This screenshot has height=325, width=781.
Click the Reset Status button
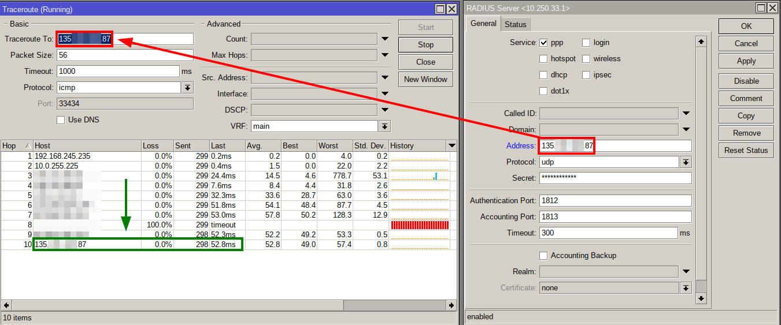pyautogui.click(x=746, y=150)
